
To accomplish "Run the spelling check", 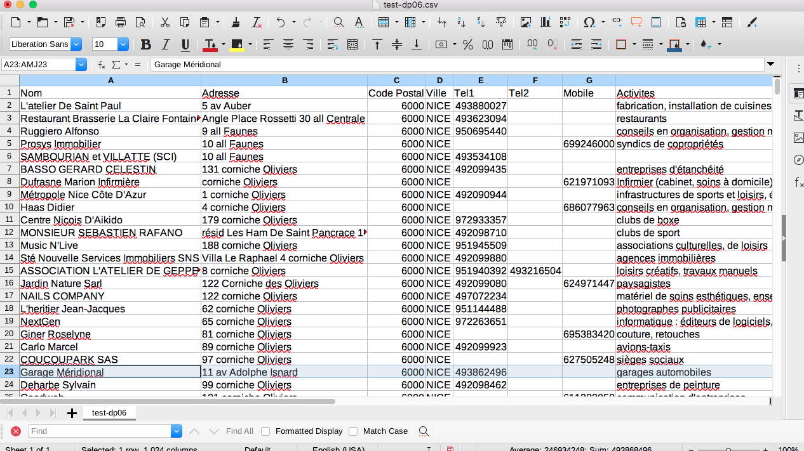I will [x=359, y=23].
